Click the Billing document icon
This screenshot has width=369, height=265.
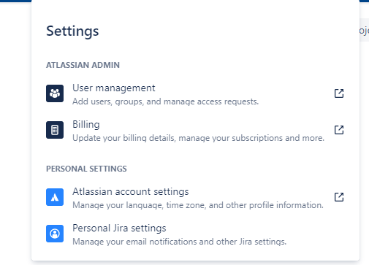click(x=55, y=130)
